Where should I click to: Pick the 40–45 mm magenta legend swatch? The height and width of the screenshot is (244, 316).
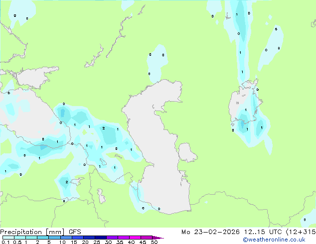coord(135,238)
